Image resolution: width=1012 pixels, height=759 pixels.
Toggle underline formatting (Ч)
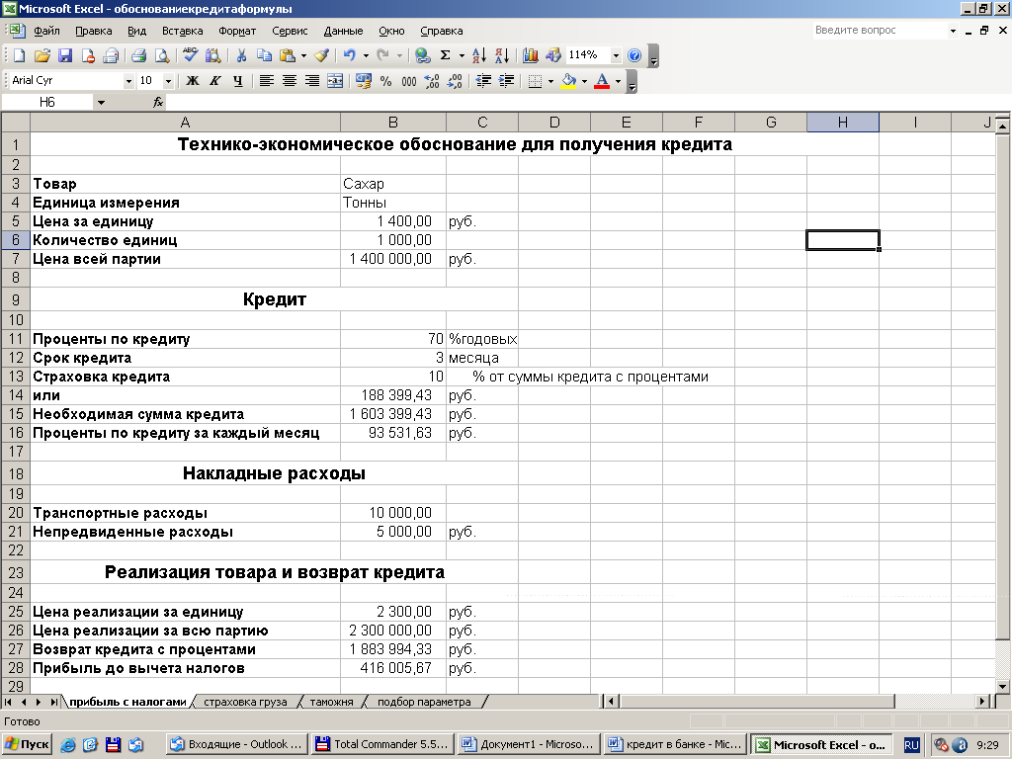pyautogui.click(x=238, y=81)
